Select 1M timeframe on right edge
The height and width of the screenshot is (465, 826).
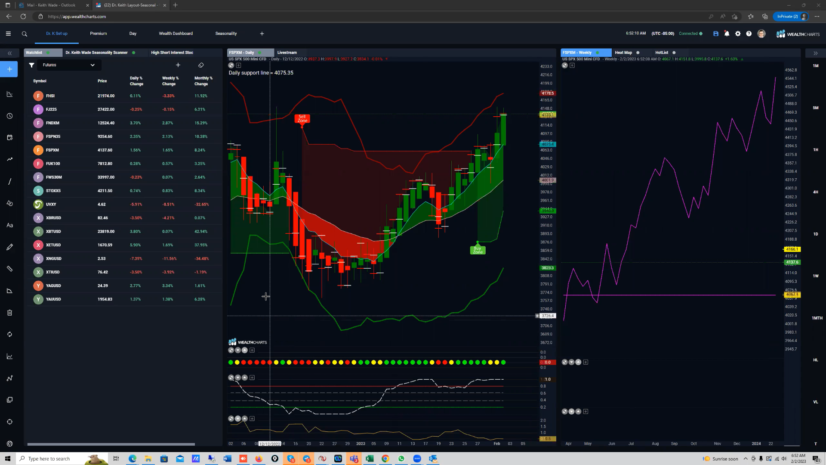tap(816, 66)
